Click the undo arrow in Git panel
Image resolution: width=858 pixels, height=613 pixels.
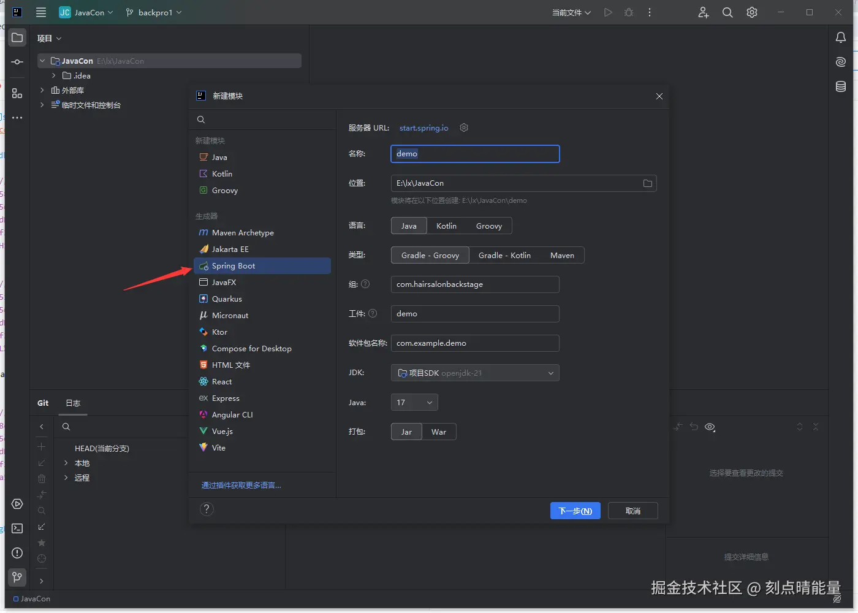pyautogui.click(x=694, y=427)
